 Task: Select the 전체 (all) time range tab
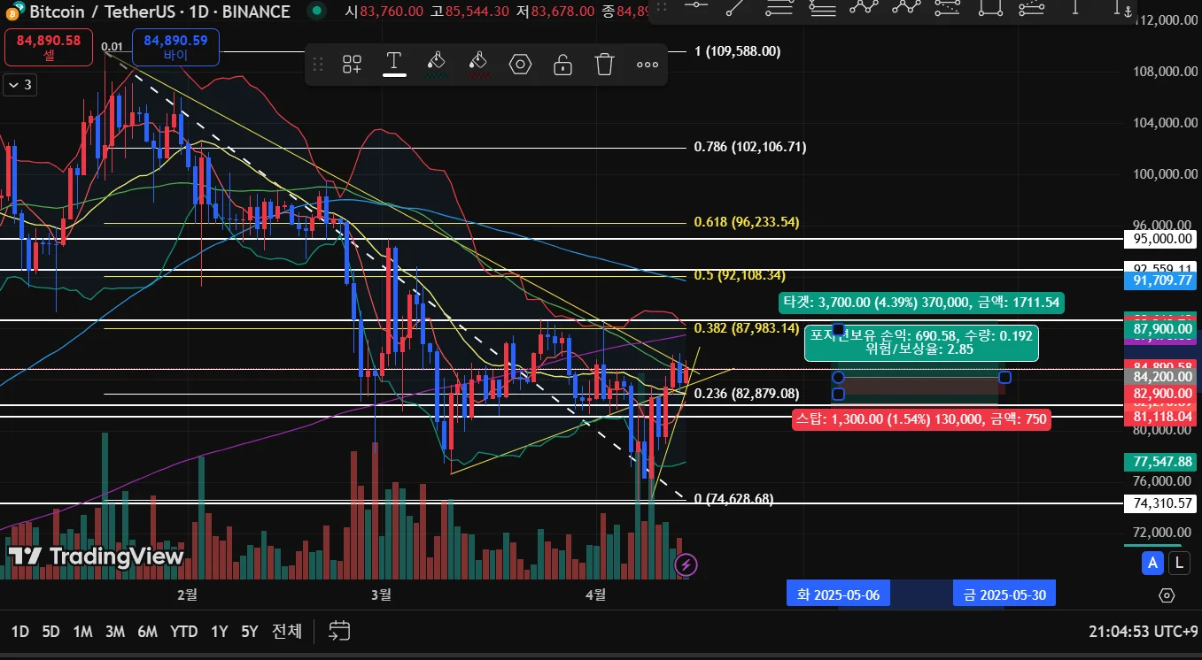coord(287,632)
